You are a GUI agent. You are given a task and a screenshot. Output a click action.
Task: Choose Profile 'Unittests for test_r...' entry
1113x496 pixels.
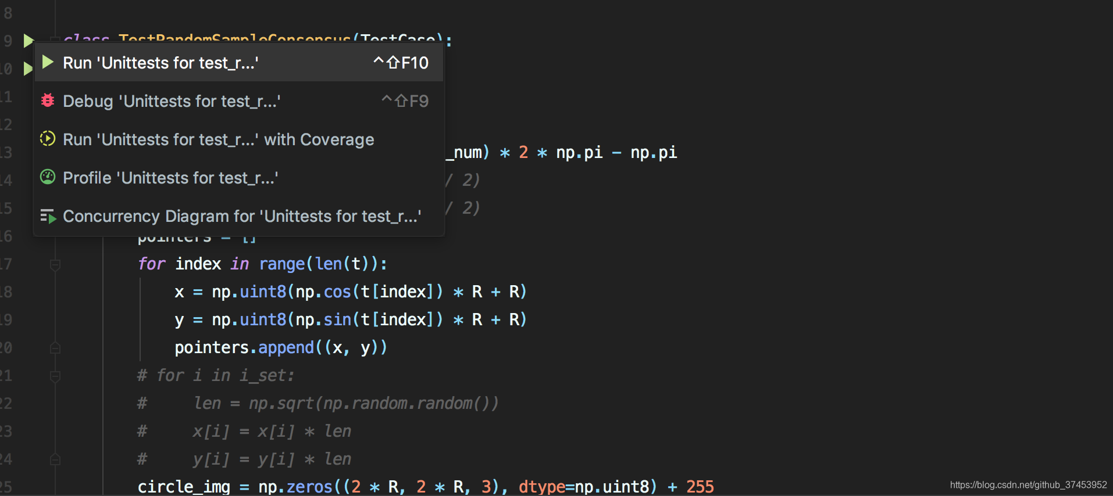click(239, 177)
